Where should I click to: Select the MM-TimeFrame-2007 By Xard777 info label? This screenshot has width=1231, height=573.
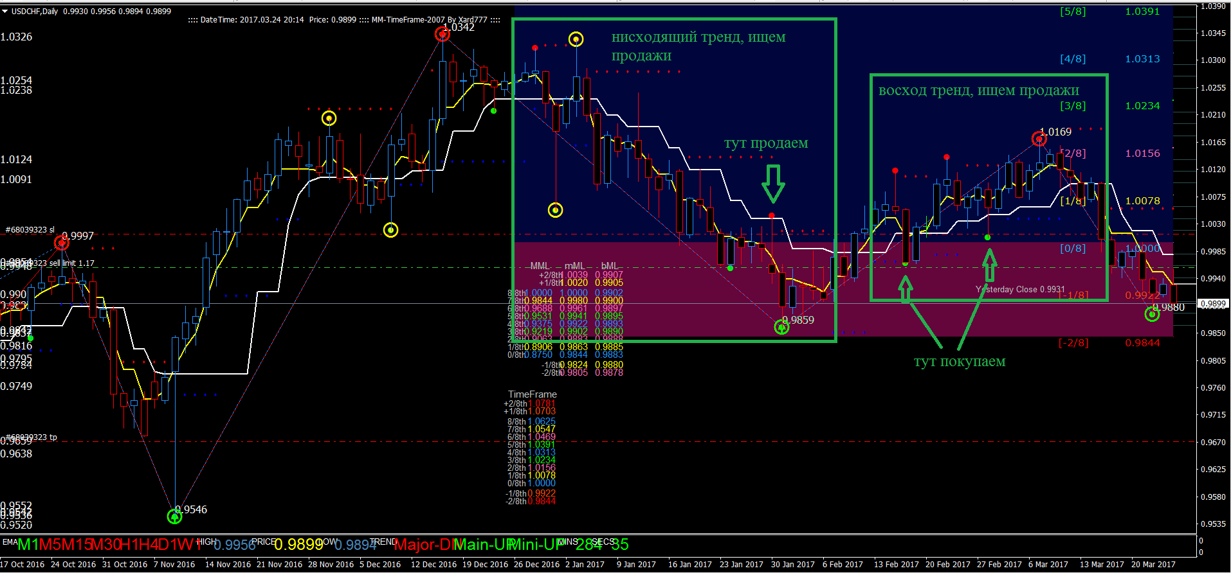pyautogui.click(x=429, y=20)
